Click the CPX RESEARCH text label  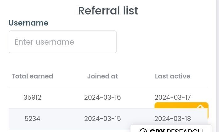[176, 130]
